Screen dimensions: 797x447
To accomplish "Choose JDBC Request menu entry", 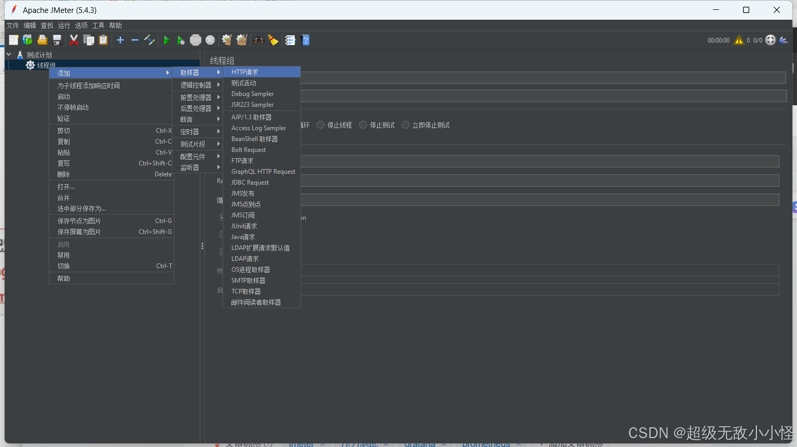I will [262, 183].
